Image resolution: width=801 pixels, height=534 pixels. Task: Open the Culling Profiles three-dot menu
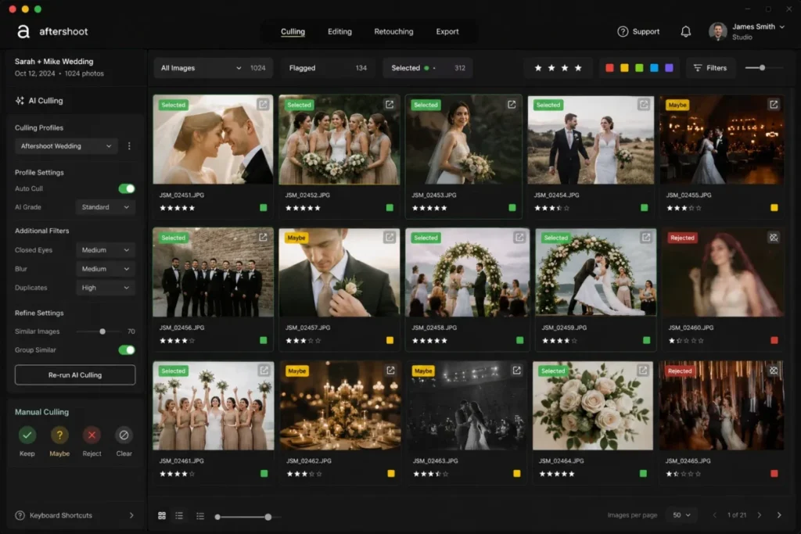(x=129, y=146)
